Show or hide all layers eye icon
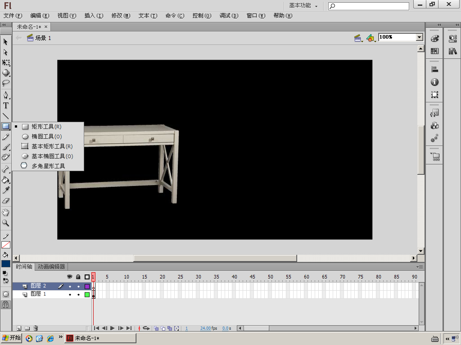461x345 pixels. point(70,277)
